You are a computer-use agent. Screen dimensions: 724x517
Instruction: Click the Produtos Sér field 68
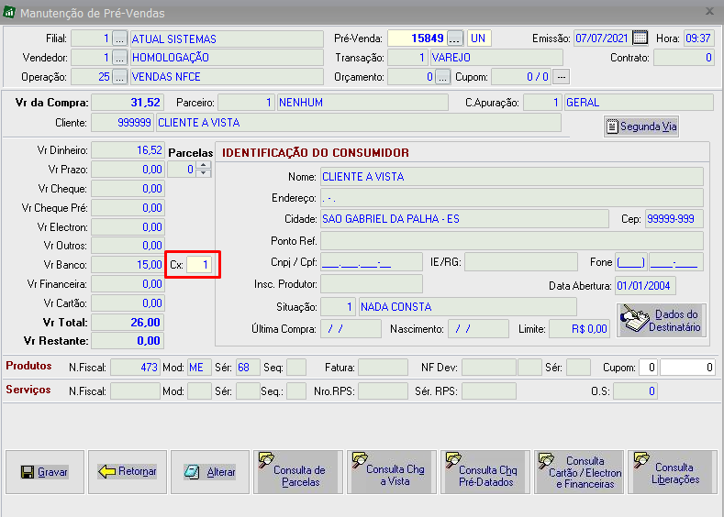248,368
